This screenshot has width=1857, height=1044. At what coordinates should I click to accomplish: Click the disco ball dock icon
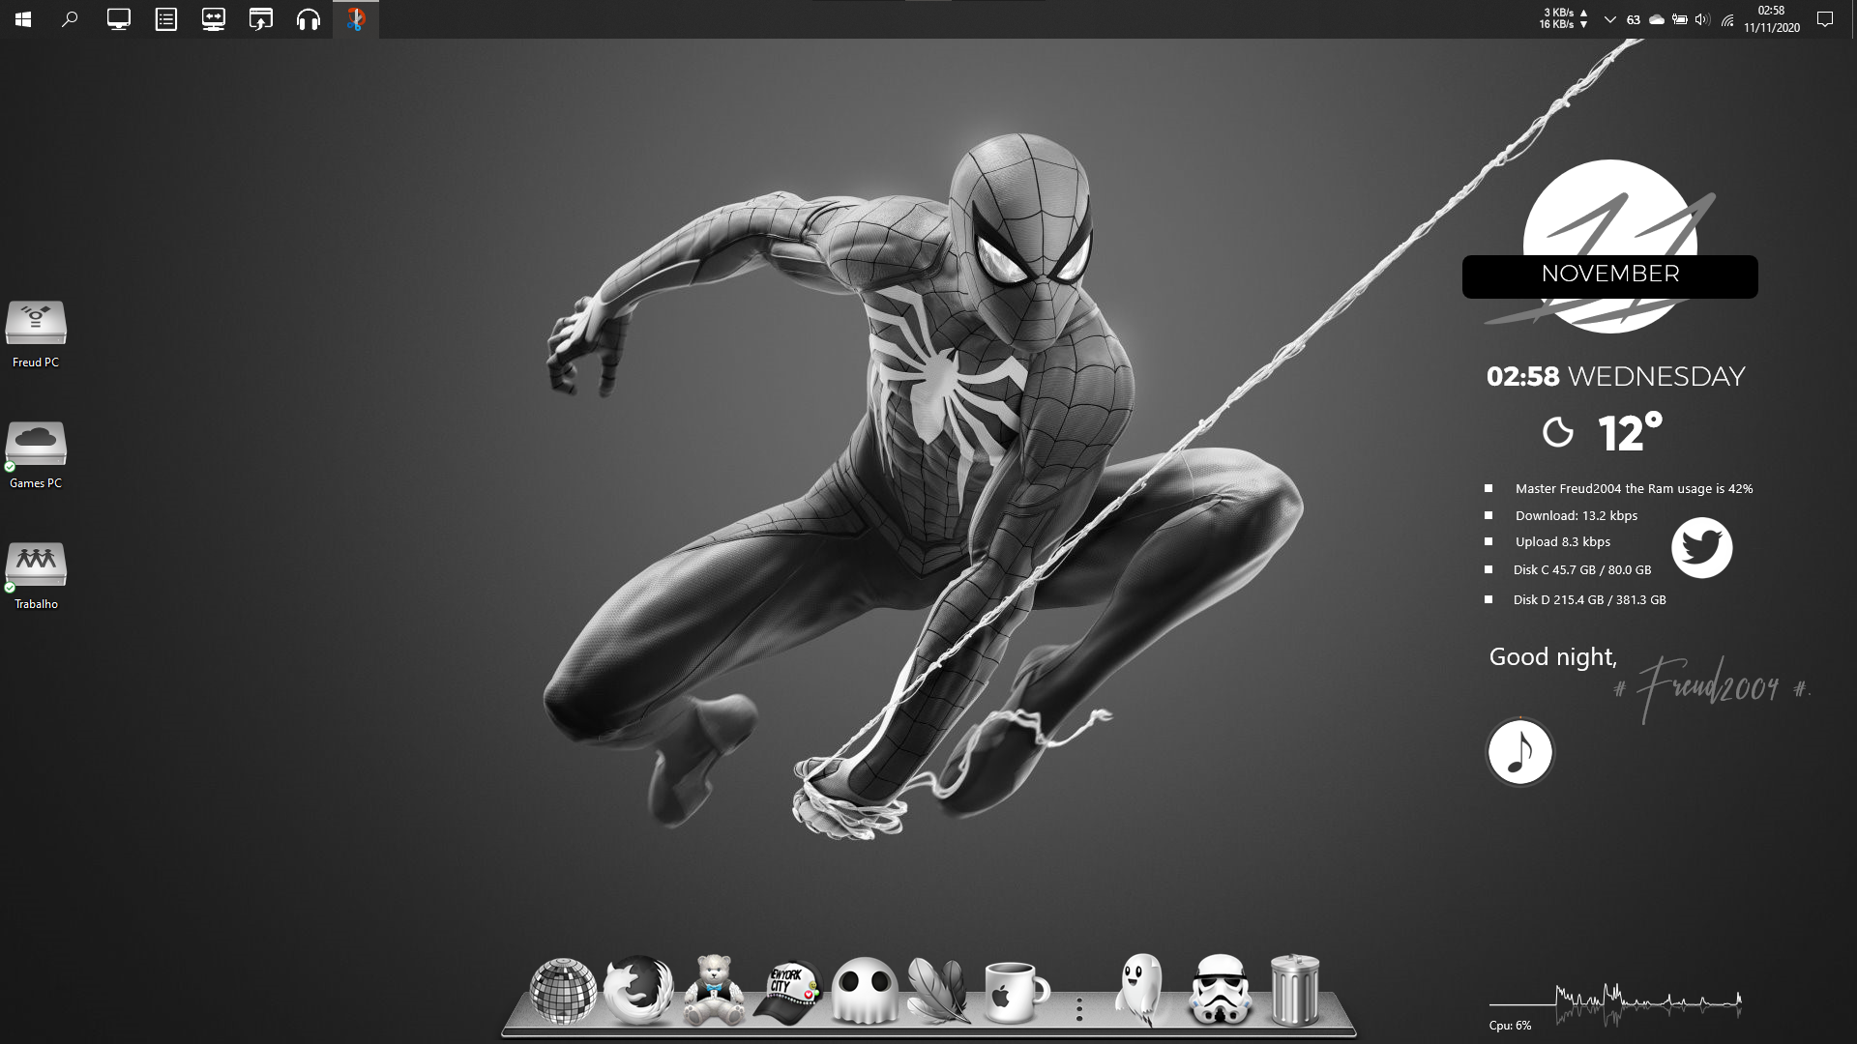click(x=563, y=990)
